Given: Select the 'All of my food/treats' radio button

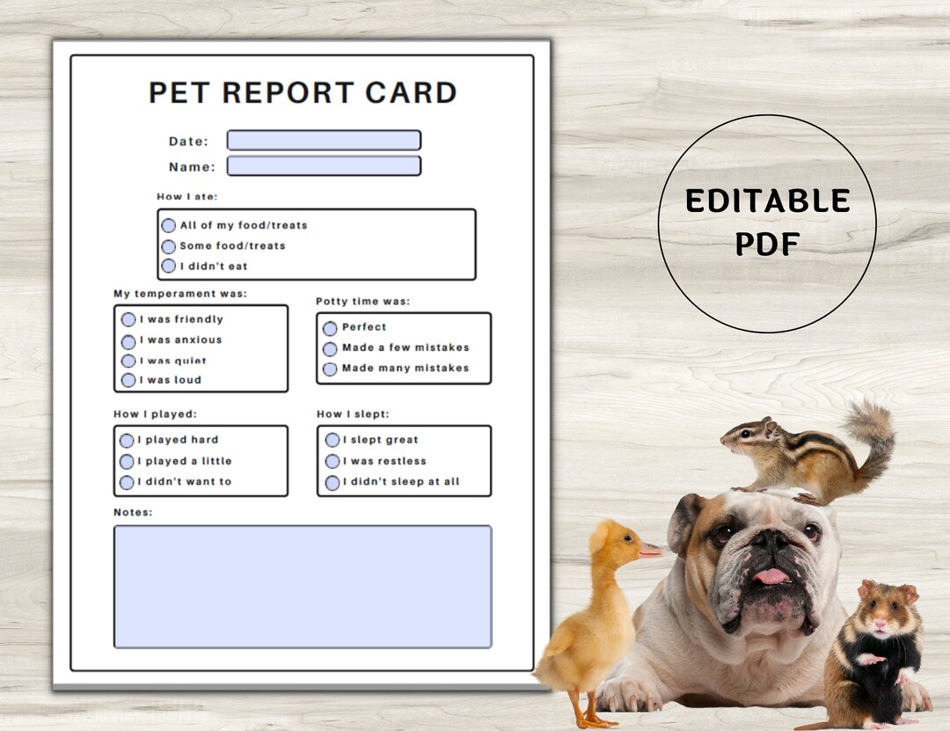Looking at the screenshot, I should [x=169, y=225].
